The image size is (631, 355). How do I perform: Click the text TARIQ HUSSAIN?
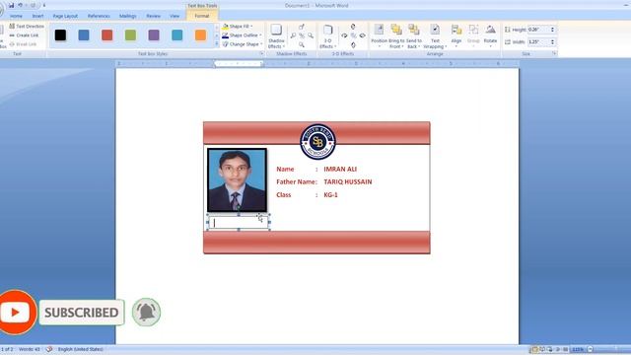tap(348, 181)
